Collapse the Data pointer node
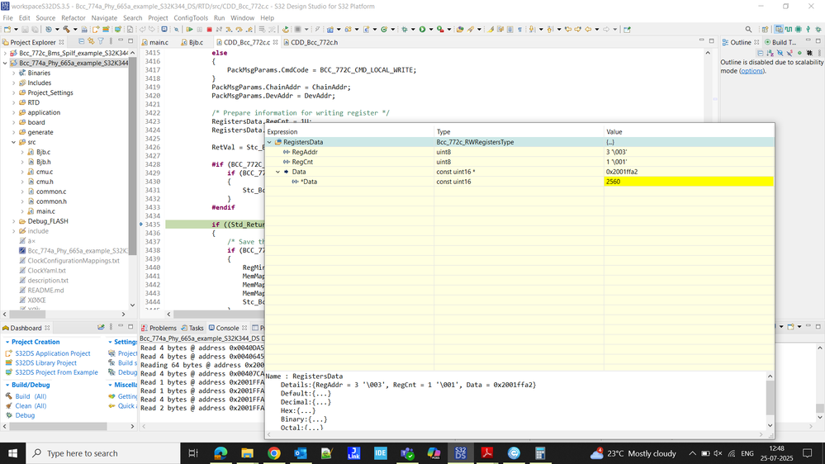 pos(277,172)
